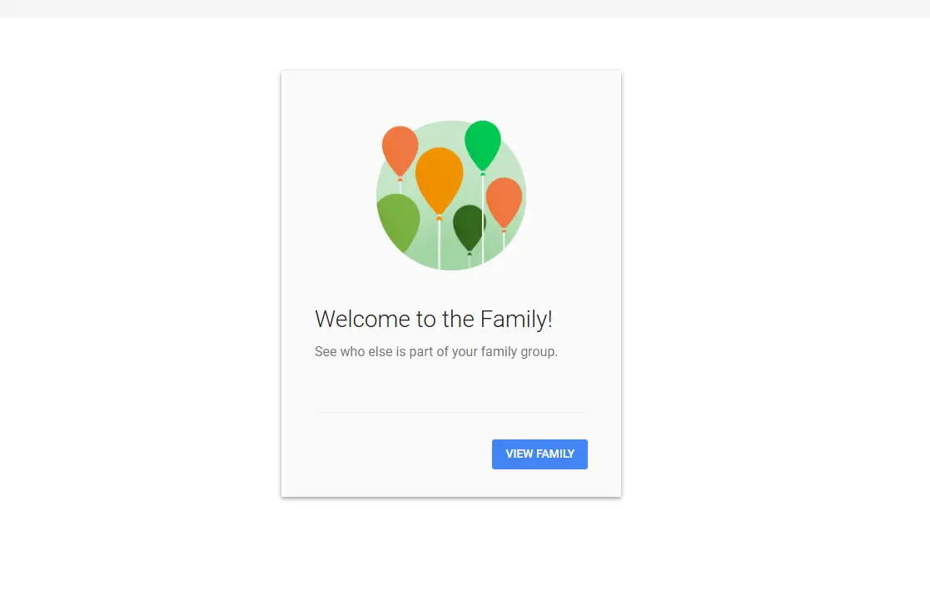This screenshot has width=930, height=605.
Task: Click the word 'FAMILY' on the blue button
Action: pos(555,454)
